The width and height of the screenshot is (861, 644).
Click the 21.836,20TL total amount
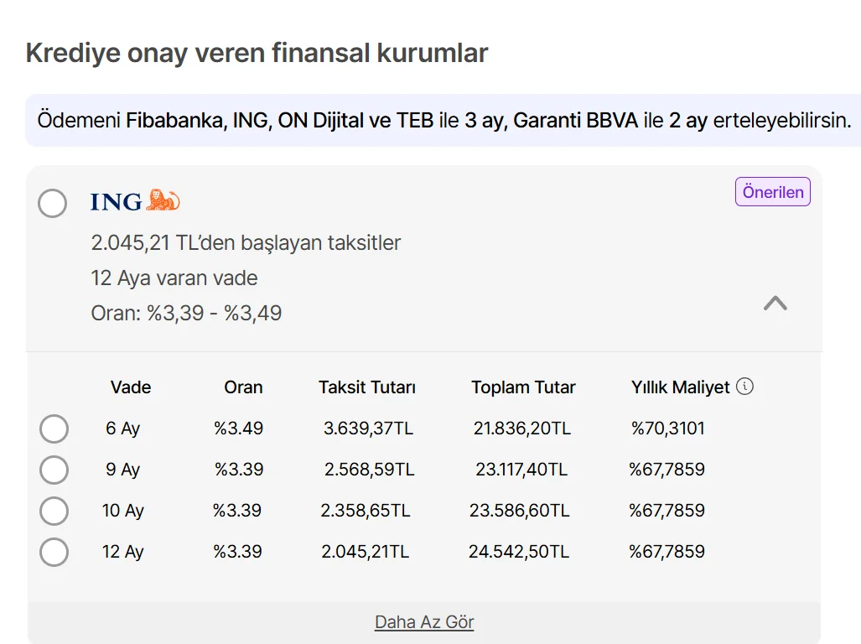521,428
